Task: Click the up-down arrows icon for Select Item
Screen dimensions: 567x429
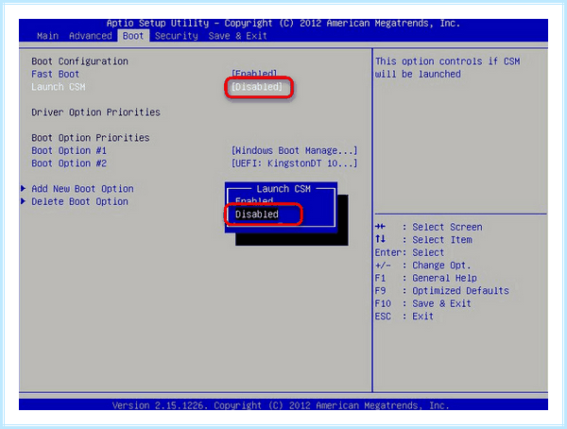Action: coord(380,239)
